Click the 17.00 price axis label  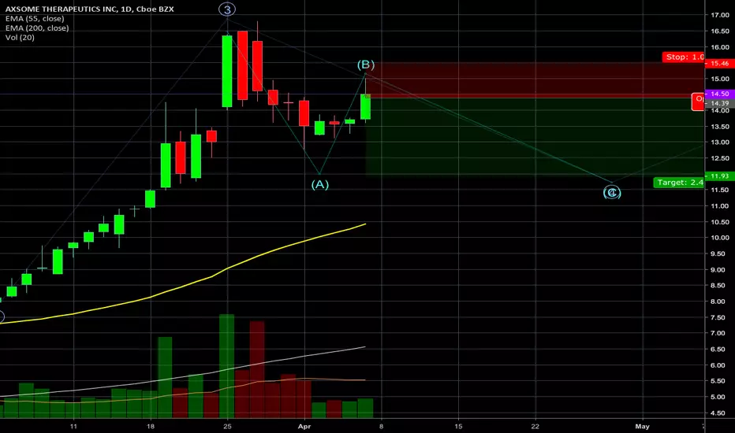coord(720,15)
